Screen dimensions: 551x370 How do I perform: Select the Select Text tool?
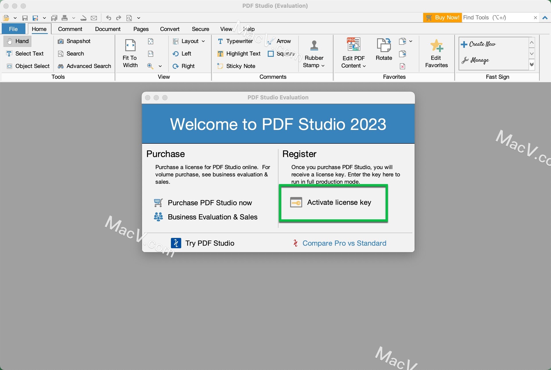(25, 53)
